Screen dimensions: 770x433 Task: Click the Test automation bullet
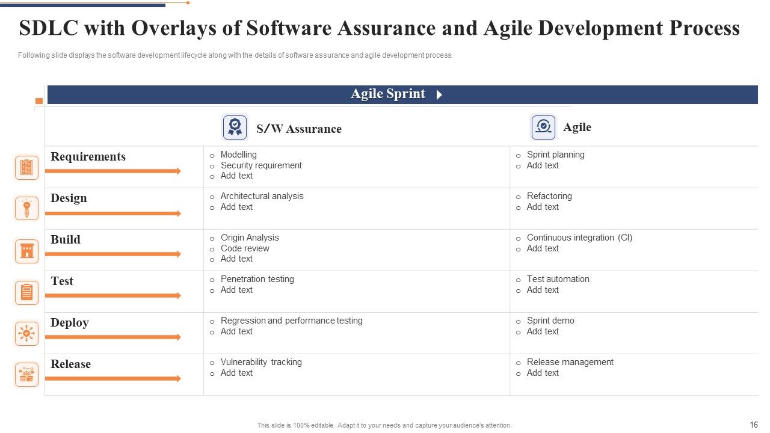558,279
